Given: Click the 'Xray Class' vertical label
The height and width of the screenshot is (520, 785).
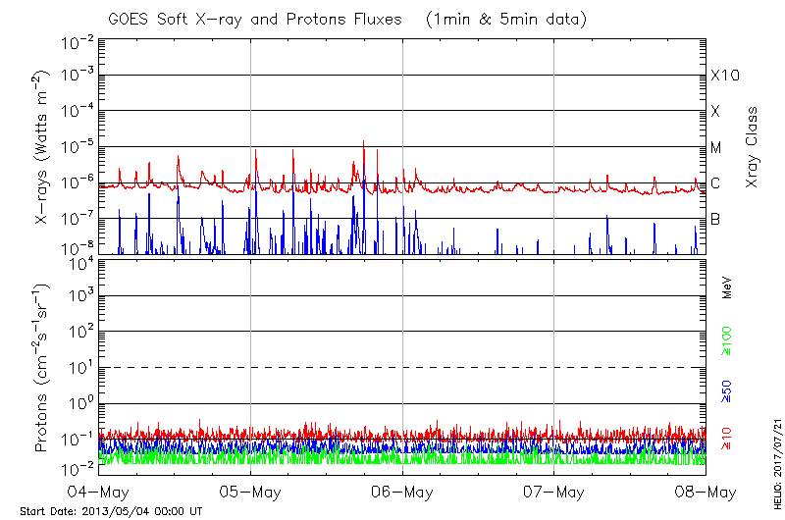Looking at the screenshot, I should [x=753, y=147].
